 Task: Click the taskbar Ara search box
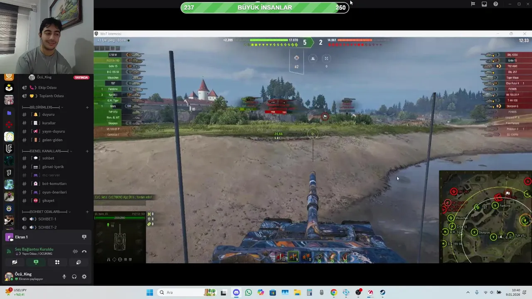(x=187, y=292)
